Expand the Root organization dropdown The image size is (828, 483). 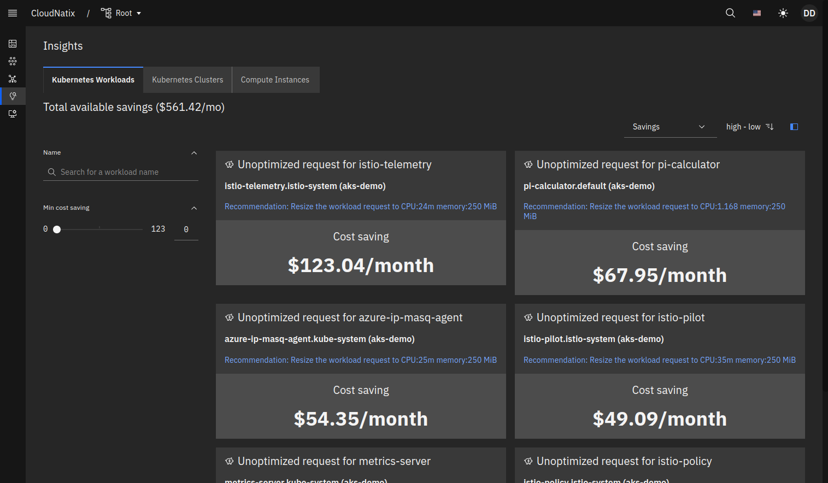[121, 13]
